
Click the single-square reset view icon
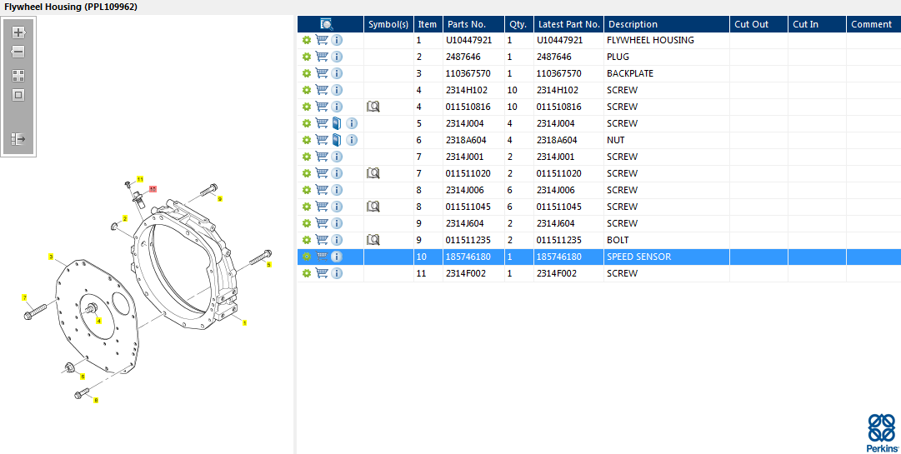(x=18, y=95)
